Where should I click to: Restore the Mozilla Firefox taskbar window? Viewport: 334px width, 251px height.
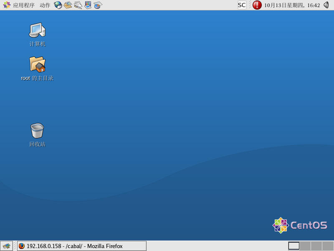point(82,246)
